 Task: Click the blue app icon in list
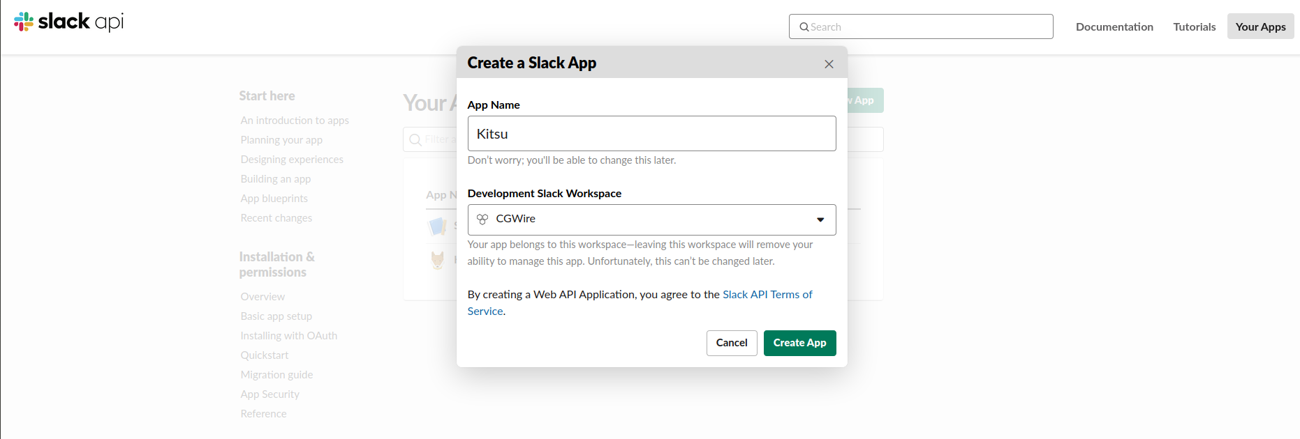coord(438,226)
